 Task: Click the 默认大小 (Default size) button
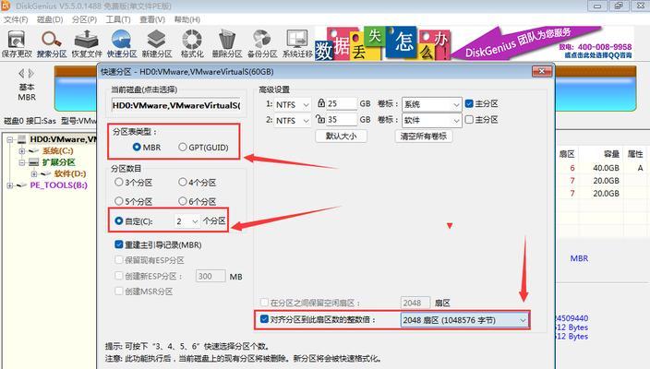pos(341,137)
